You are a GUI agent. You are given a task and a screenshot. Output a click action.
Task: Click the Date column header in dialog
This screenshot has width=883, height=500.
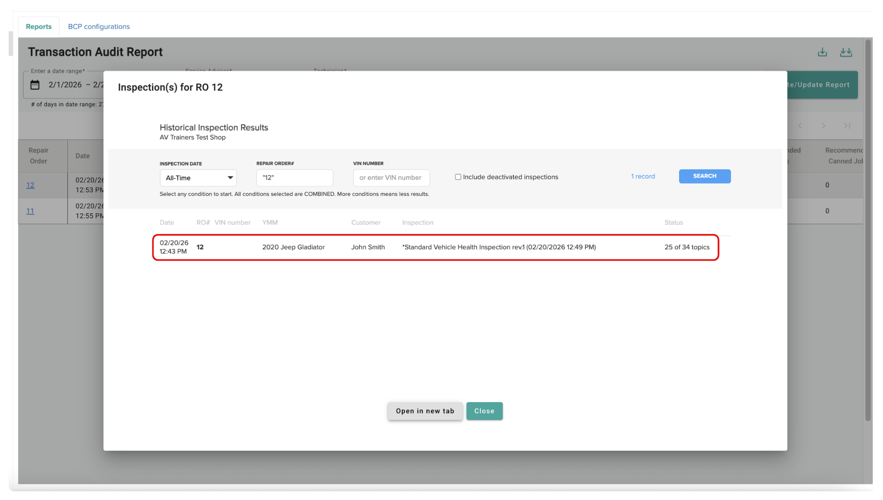pos(167,222)
